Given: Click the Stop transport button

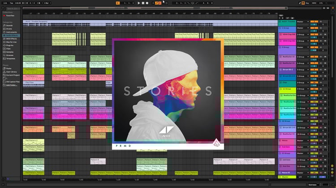Looking at the screenshot, I should (143, 3).
